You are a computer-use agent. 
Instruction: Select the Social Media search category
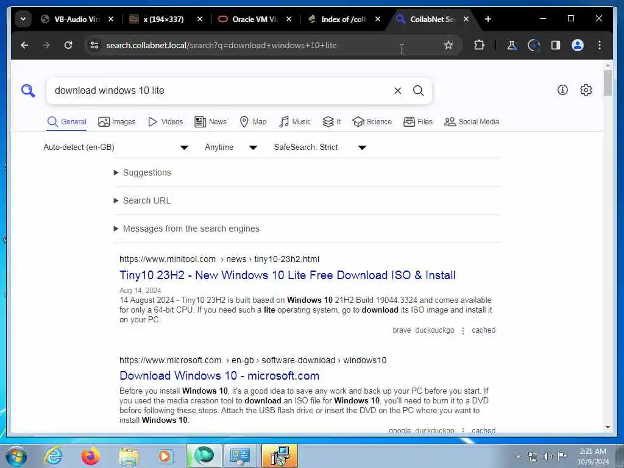point(471,122)
